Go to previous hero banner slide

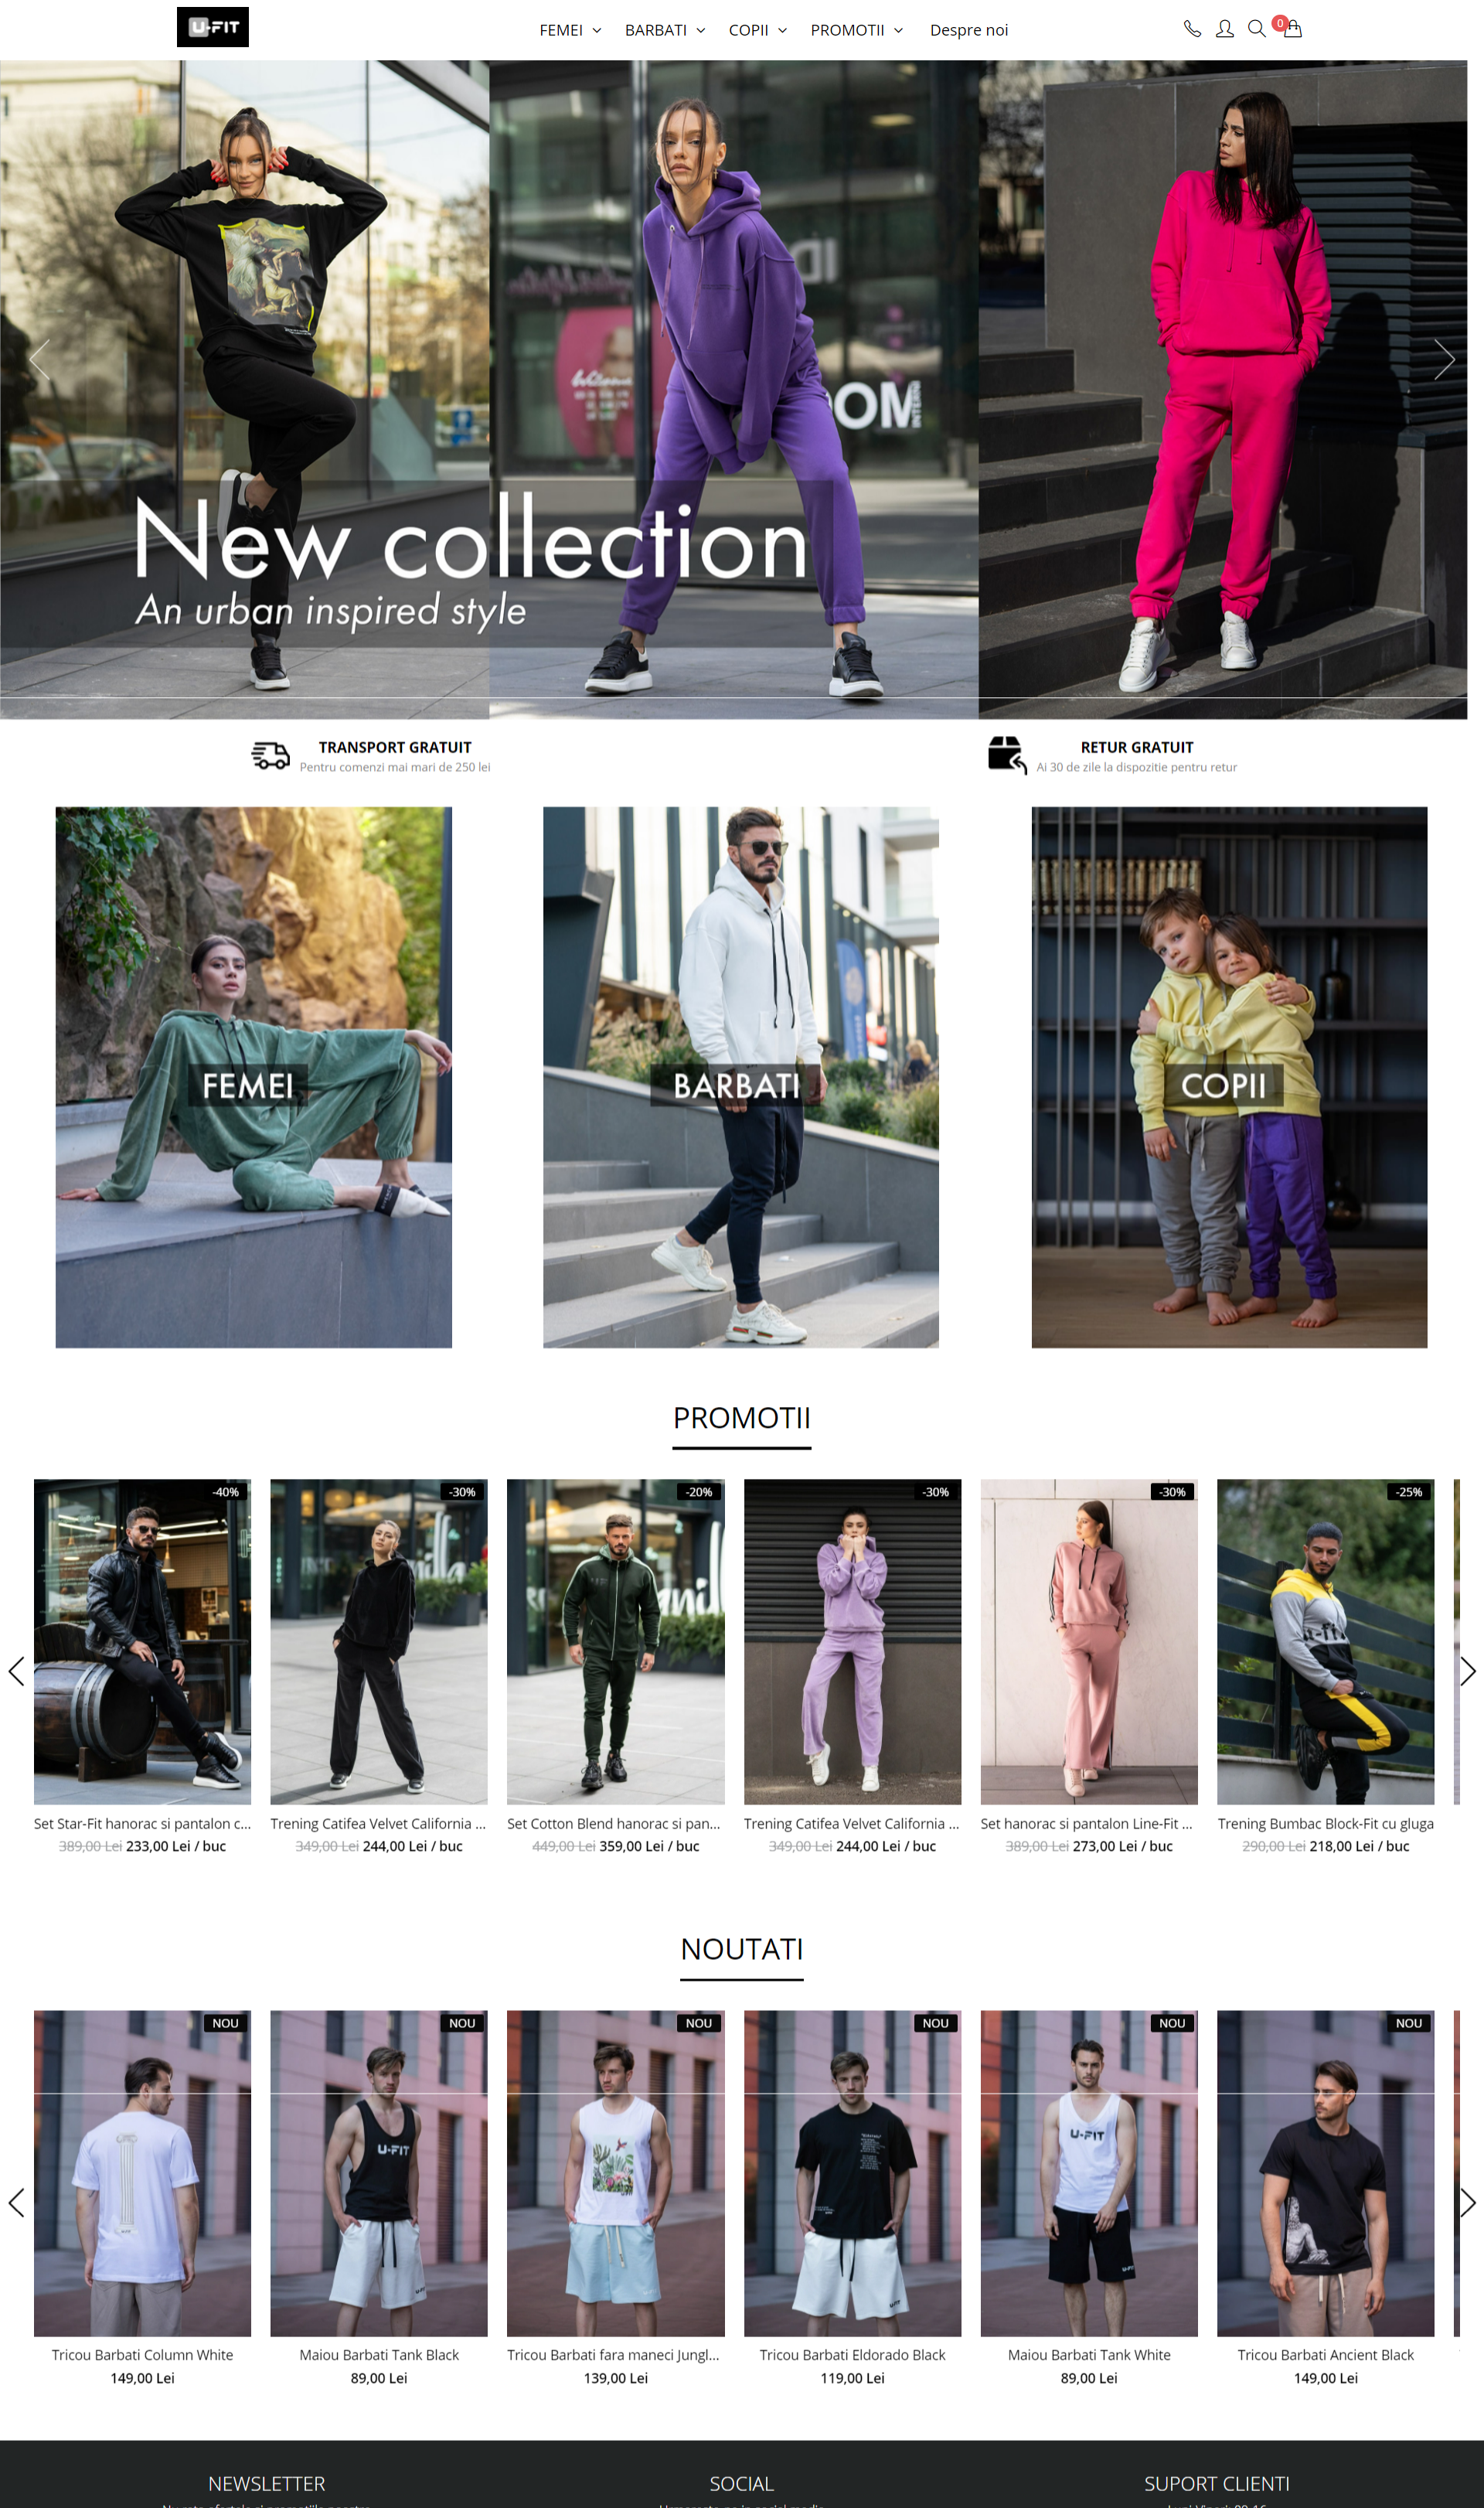click(40, 359)
